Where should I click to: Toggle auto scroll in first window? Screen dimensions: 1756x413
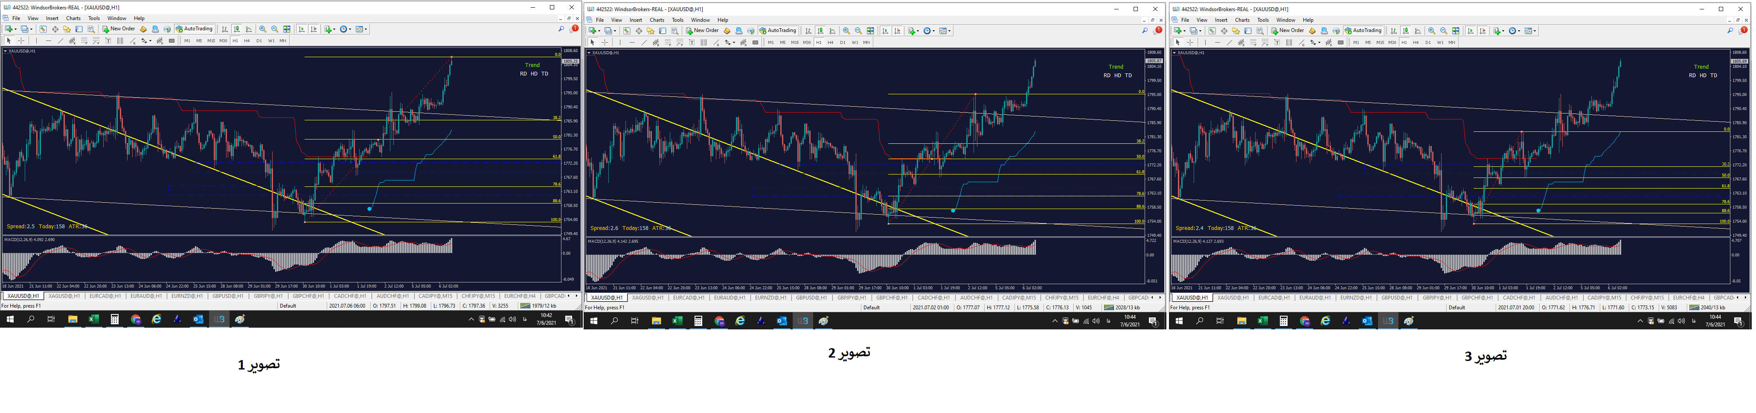tap(302, 29)
